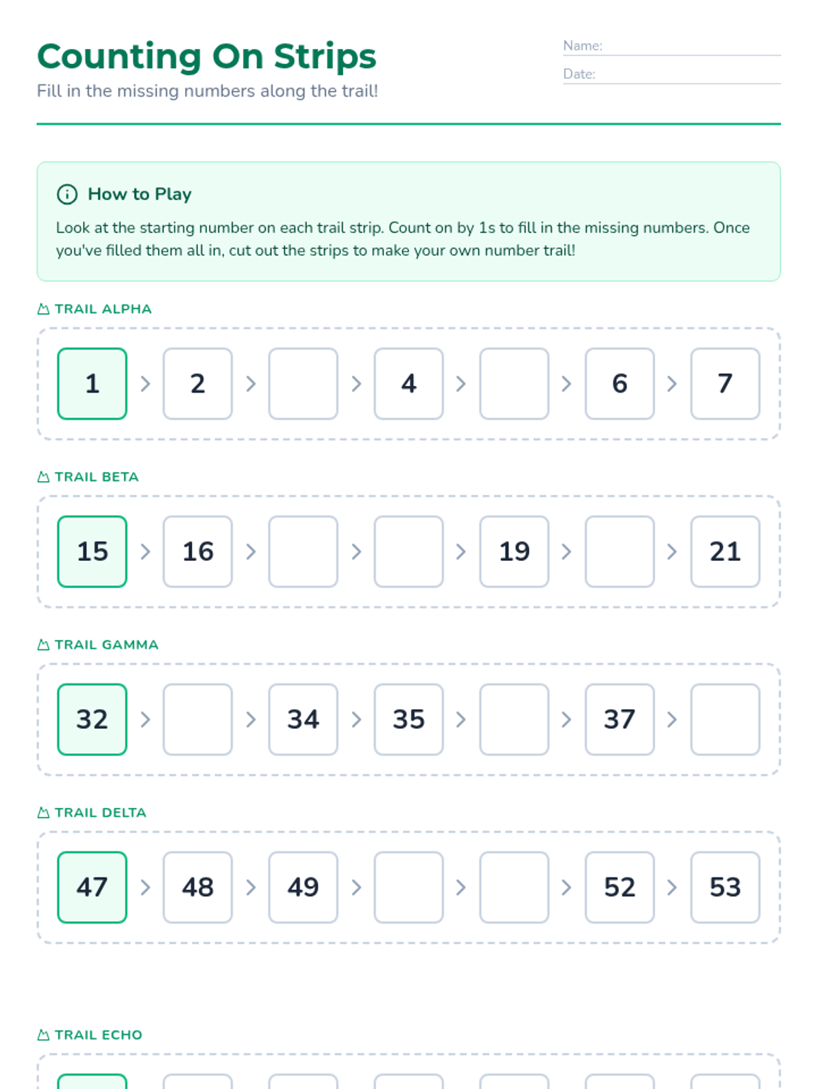Click the empty box right after 49
This screenshot has height=1089, width=817.
click(408, 887)
